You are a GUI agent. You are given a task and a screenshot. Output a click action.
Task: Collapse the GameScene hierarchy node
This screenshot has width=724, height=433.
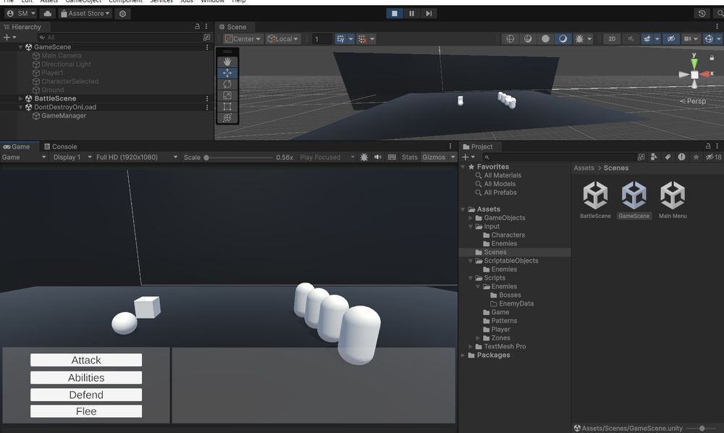pos(20,47)
